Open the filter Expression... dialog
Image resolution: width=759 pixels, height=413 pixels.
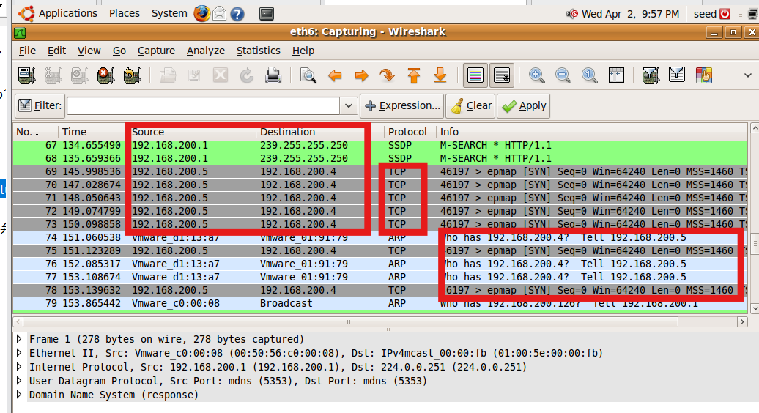[402, 105]
